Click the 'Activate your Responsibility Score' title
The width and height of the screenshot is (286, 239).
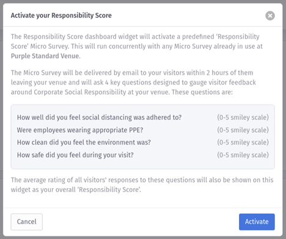click(61, 15)
